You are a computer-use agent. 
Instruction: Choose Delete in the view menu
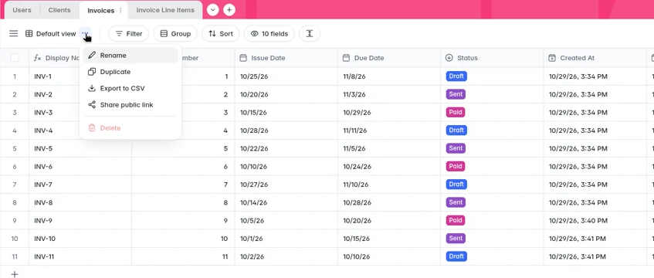coord(130,128)
